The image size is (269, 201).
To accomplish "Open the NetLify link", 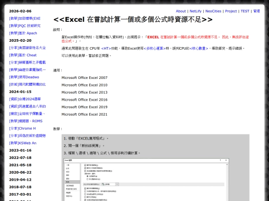I will (195, 11).
